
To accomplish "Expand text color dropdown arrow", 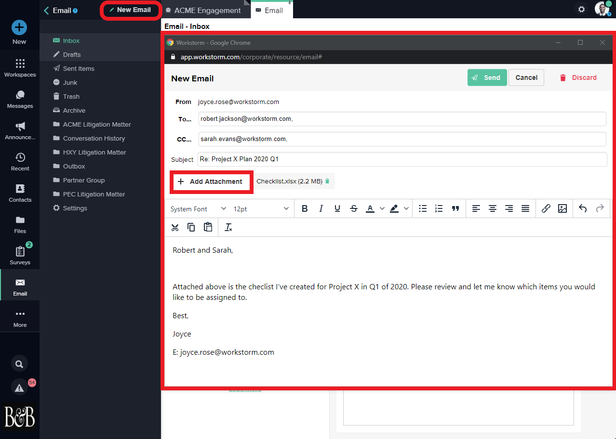I will (382, 208).
